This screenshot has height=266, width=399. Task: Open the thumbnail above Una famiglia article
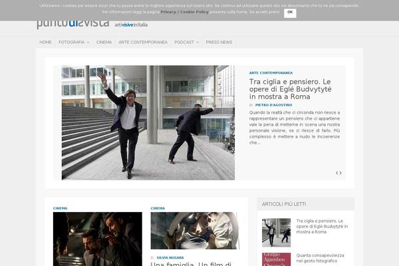coord(195,231)
